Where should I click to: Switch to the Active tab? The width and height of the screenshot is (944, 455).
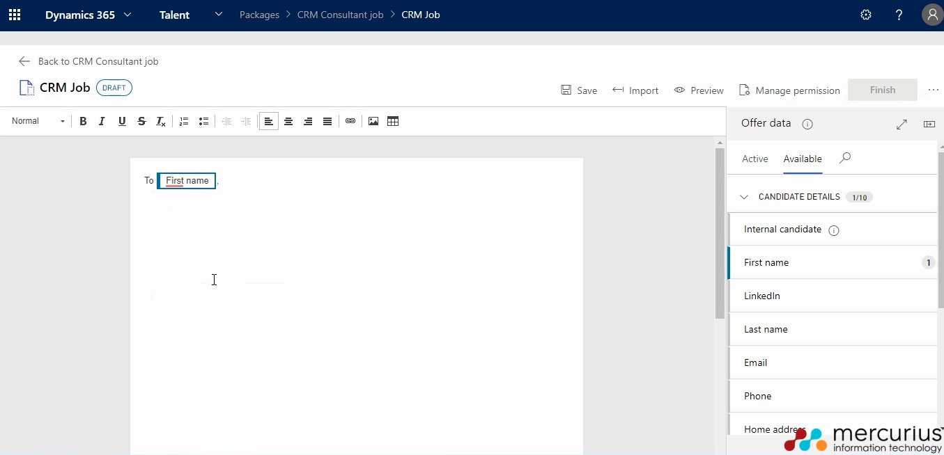coord(755,159)
